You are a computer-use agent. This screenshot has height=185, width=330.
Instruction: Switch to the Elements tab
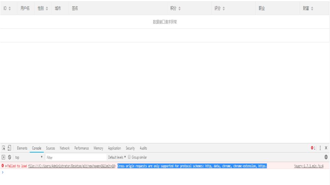22,148
